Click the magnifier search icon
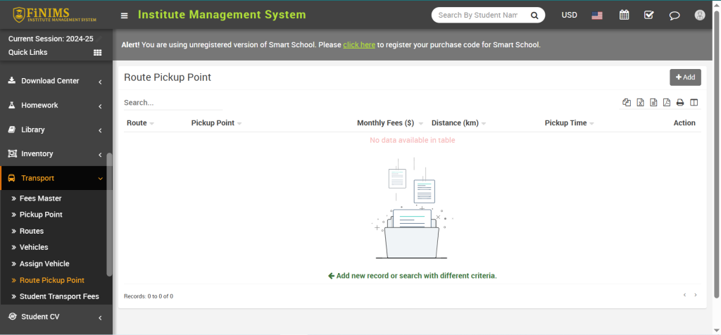The width and height of the screenshot is (721, 335). coord(534,15)
